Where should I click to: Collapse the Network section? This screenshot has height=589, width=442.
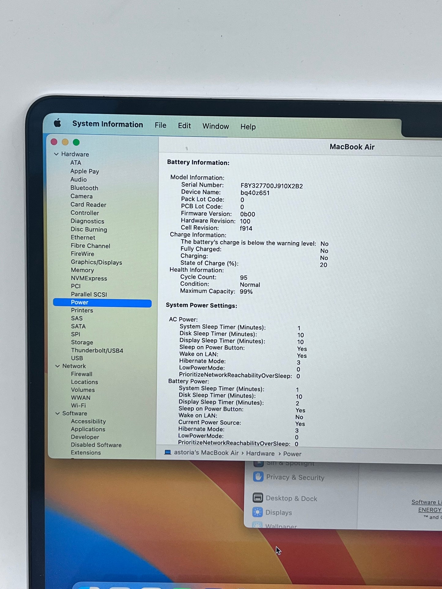point(57,366)
